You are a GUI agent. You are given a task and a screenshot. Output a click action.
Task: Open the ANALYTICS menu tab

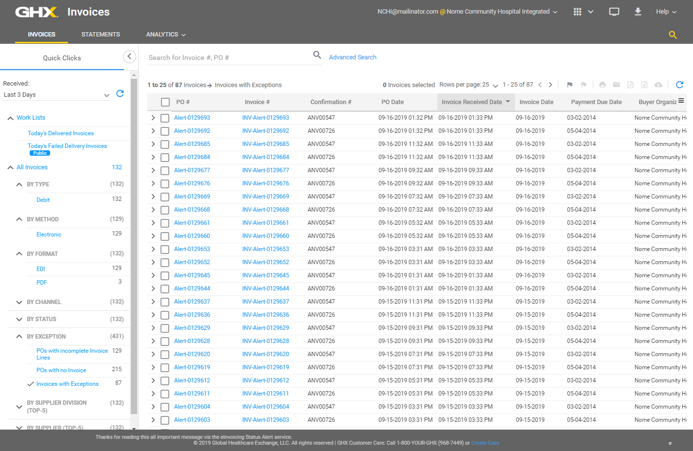[x=165, y=35]
